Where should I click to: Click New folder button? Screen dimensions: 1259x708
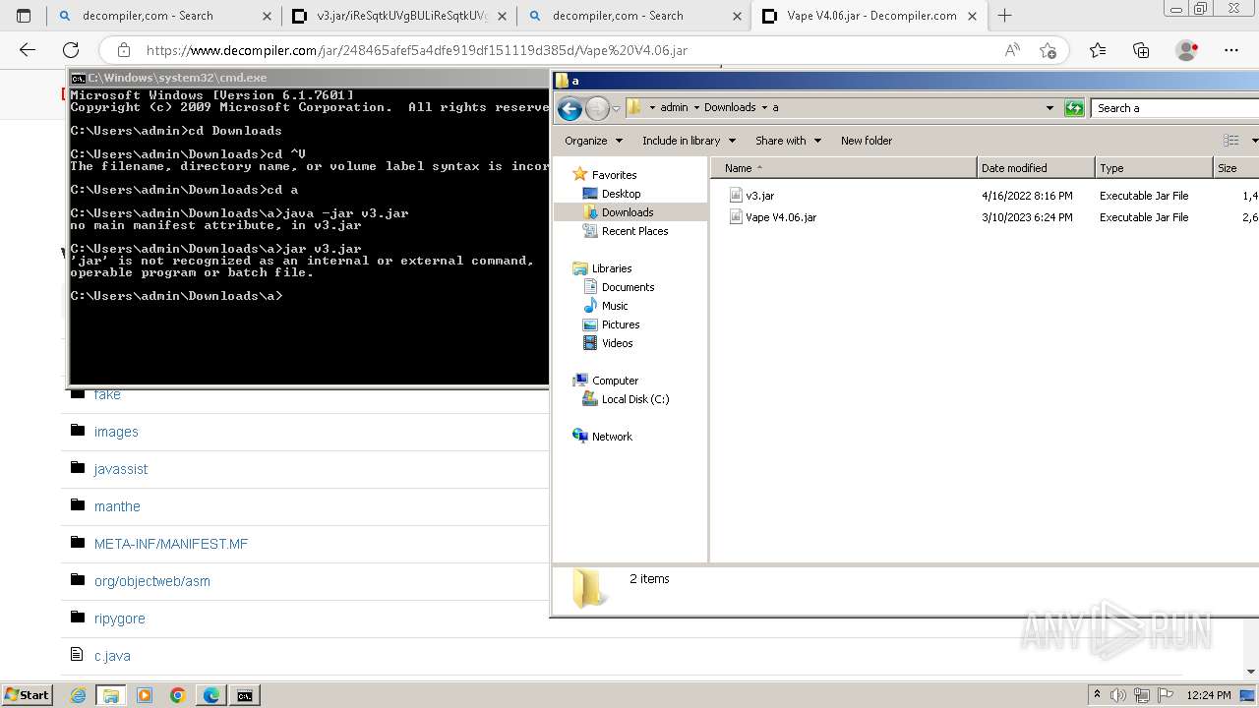click(867, 141)
